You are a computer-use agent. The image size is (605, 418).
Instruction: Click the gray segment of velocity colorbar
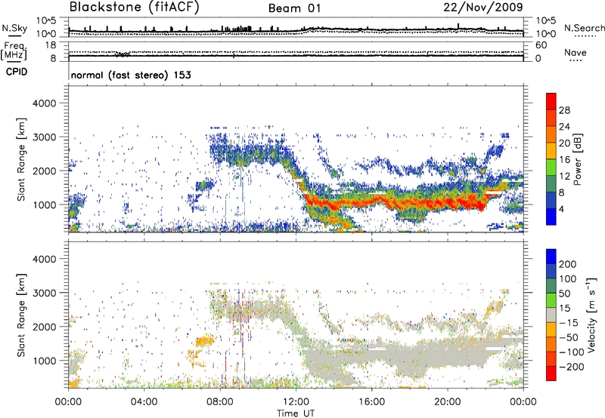click(551, 315)
